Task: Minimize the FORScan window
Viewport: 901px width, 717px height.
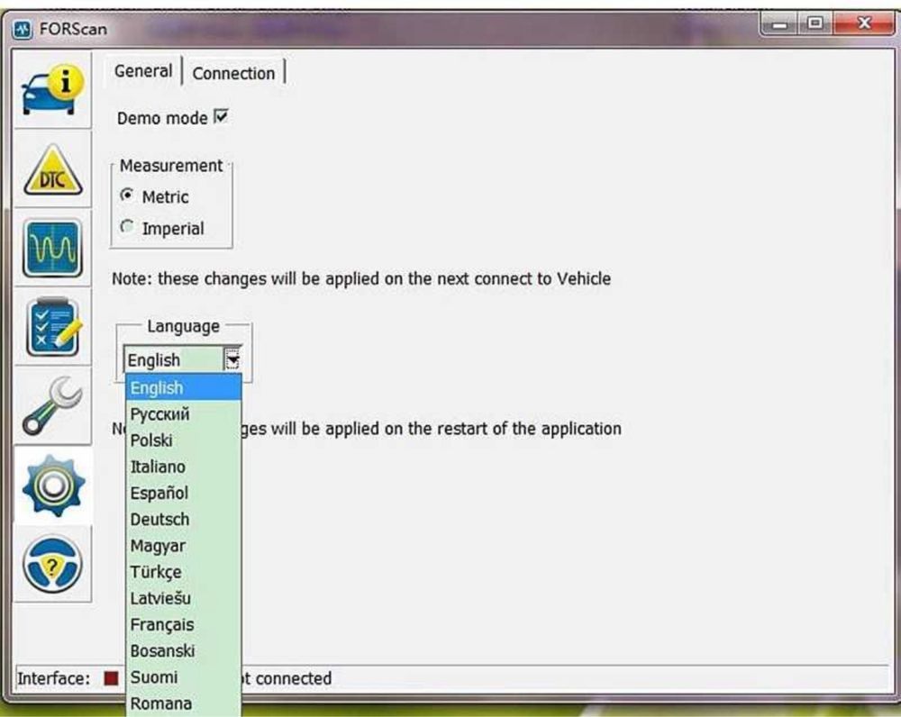Action: [x=779, y=24]
